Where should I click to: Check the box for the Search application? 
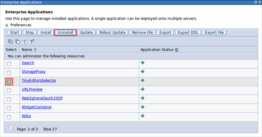tap(9, 64)
